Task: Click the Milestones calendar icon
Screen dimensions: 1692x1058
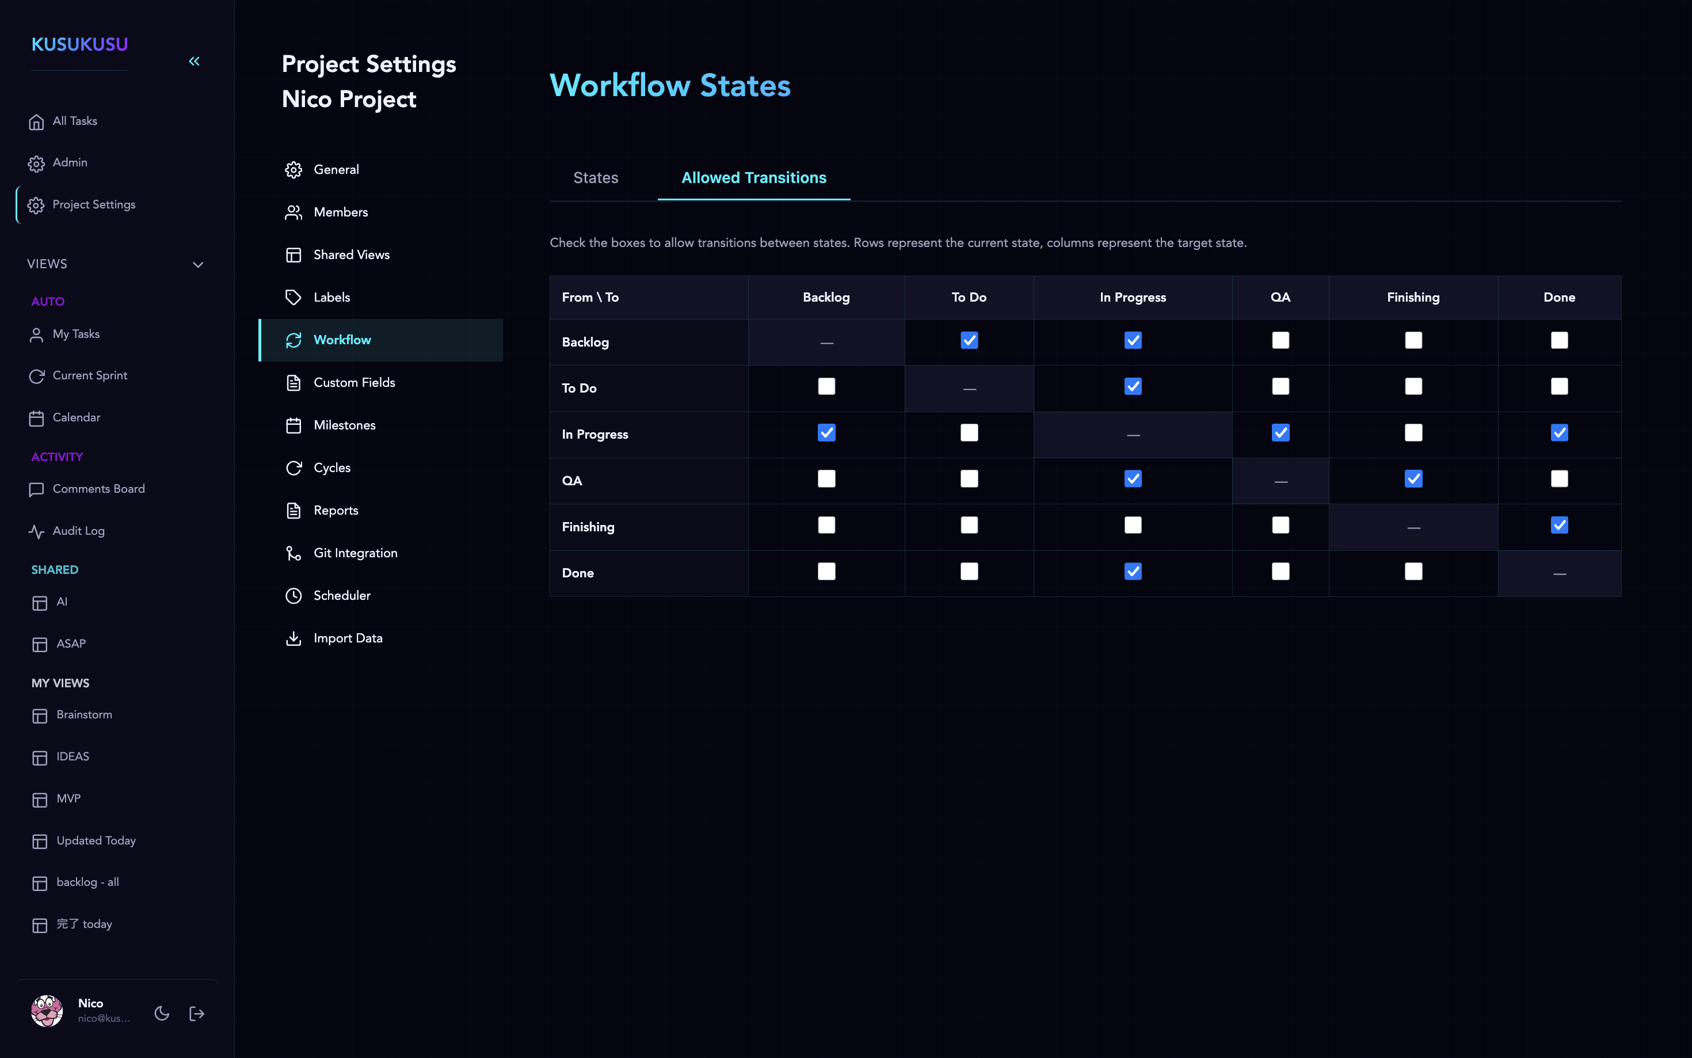Action: click(295, 425)
